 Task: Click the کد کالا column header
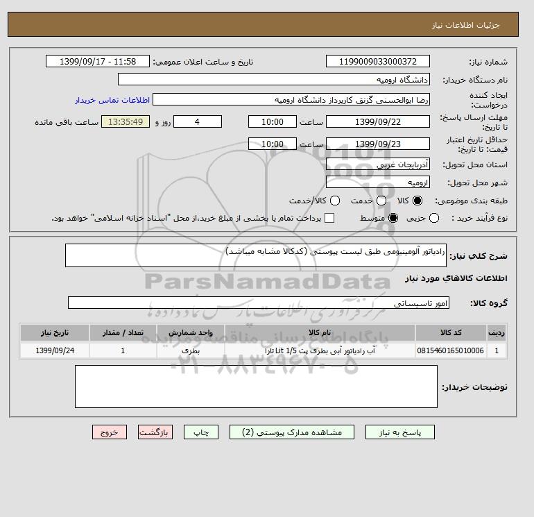coord(451,332)
